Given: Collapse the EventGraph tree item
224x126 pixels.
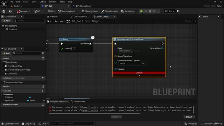Looking at the screenshot, I should pyautogui.click(x=2, y=62).
